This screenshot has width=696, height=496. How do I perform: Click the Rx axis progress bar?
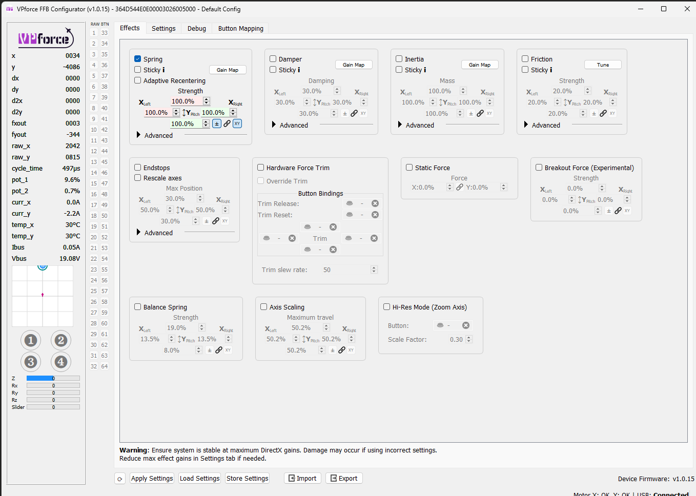[53, 385]
